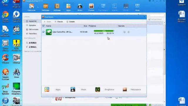Viewport: 188px width, 106px height.
Task: Click the Name column header
Action: point(48,26)
